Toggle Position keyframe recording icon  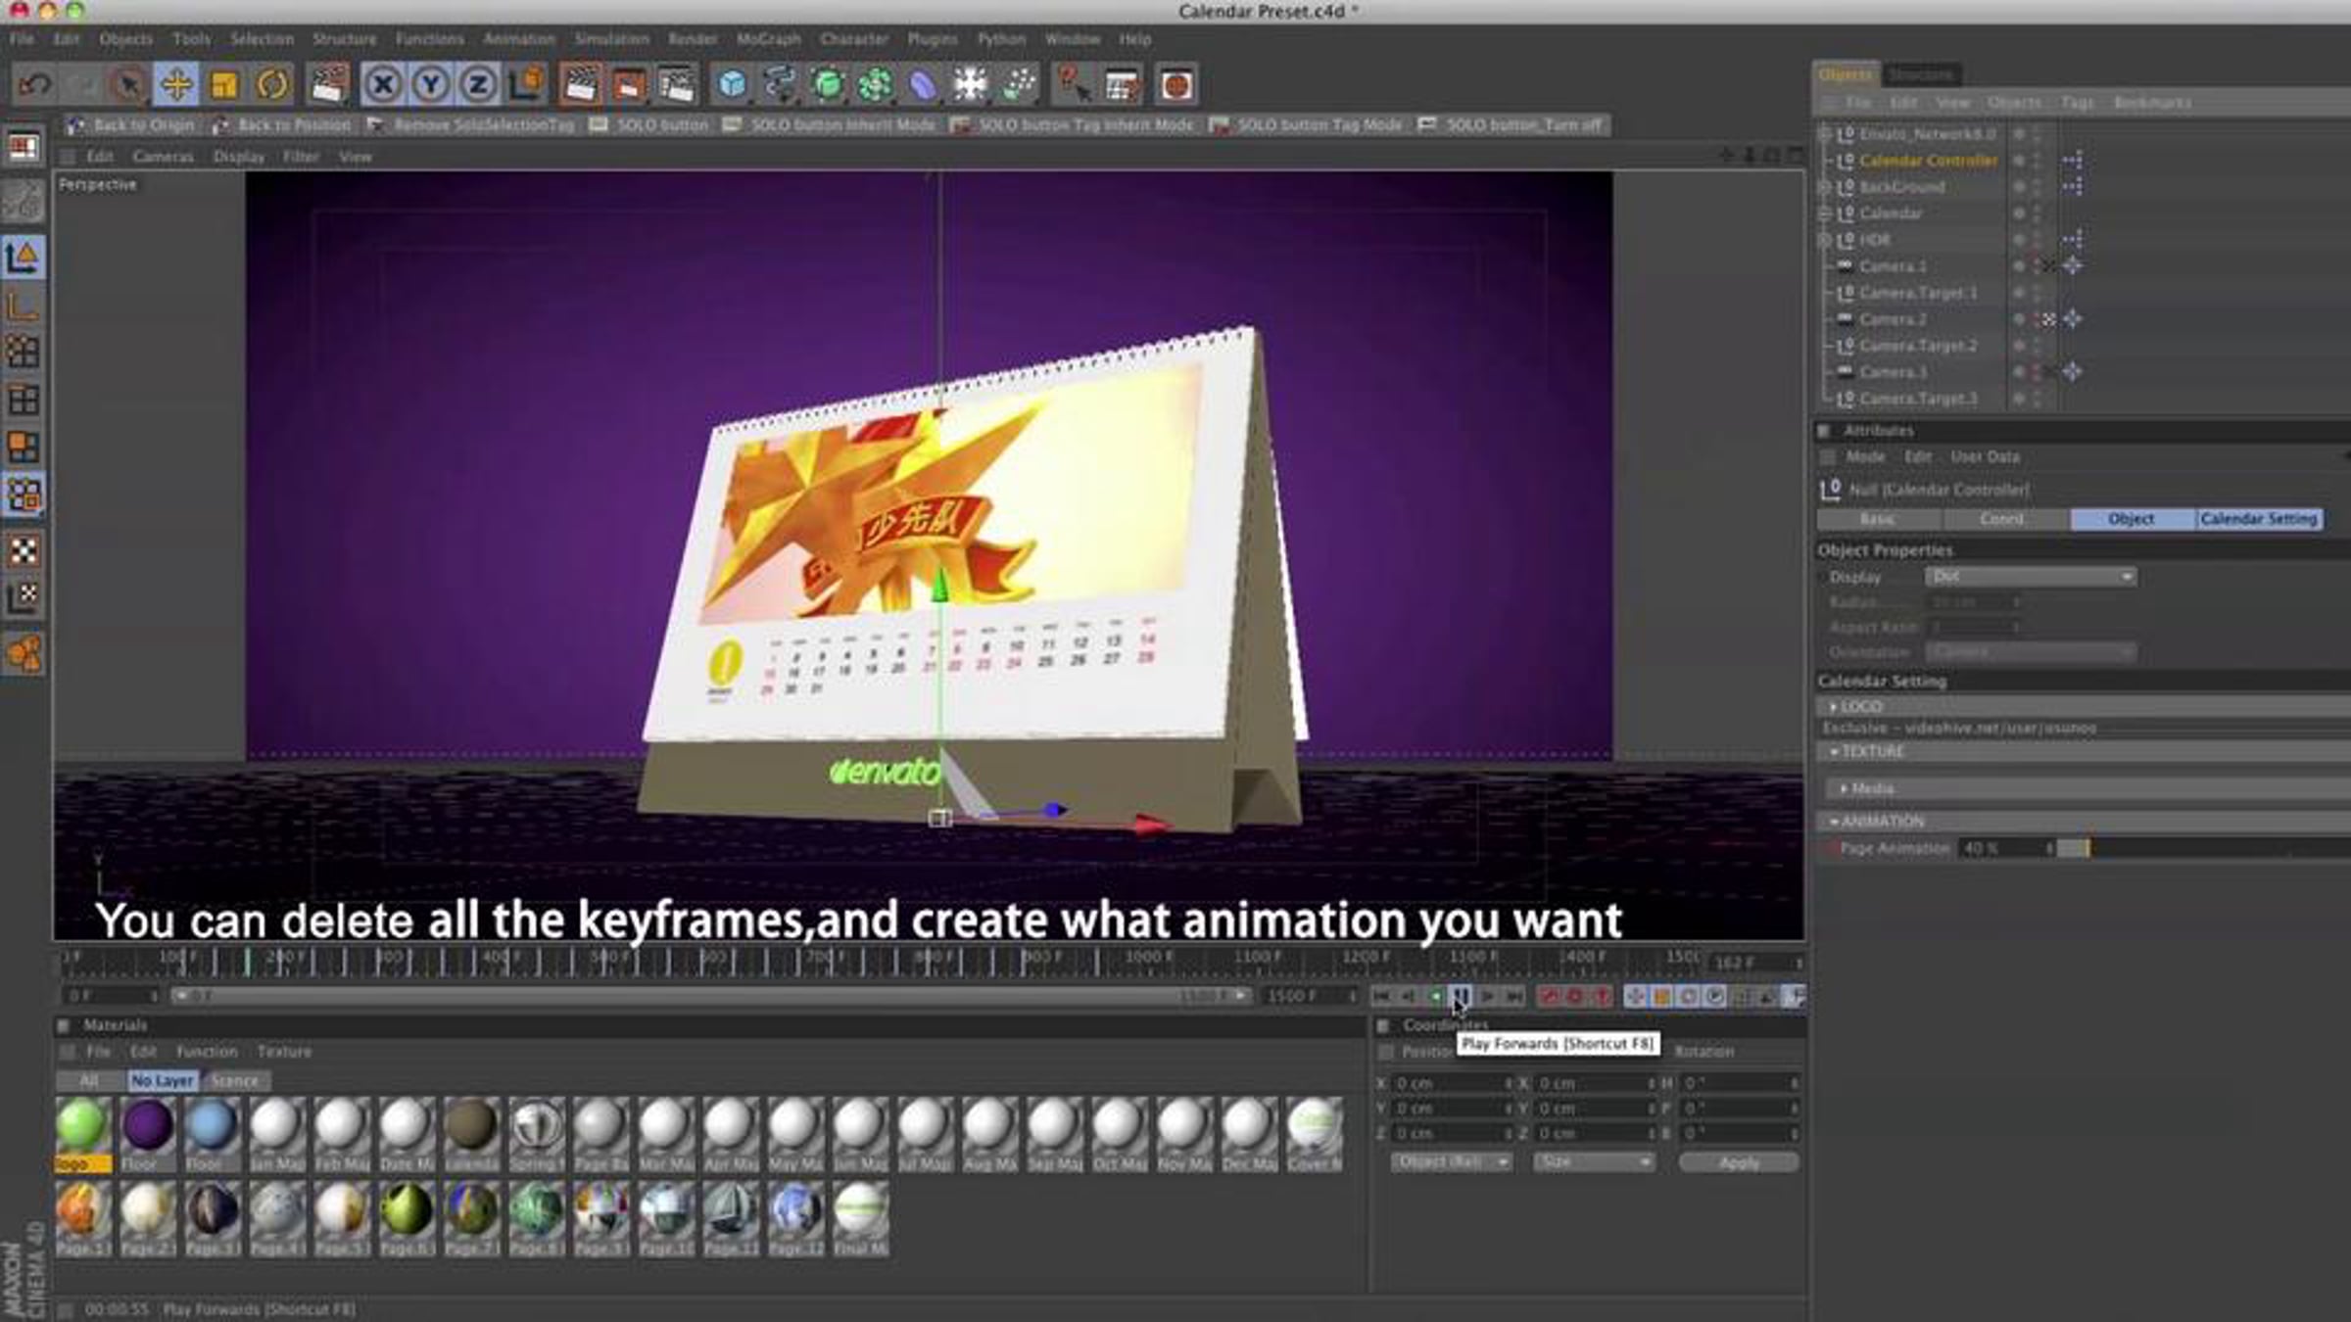1635,997
